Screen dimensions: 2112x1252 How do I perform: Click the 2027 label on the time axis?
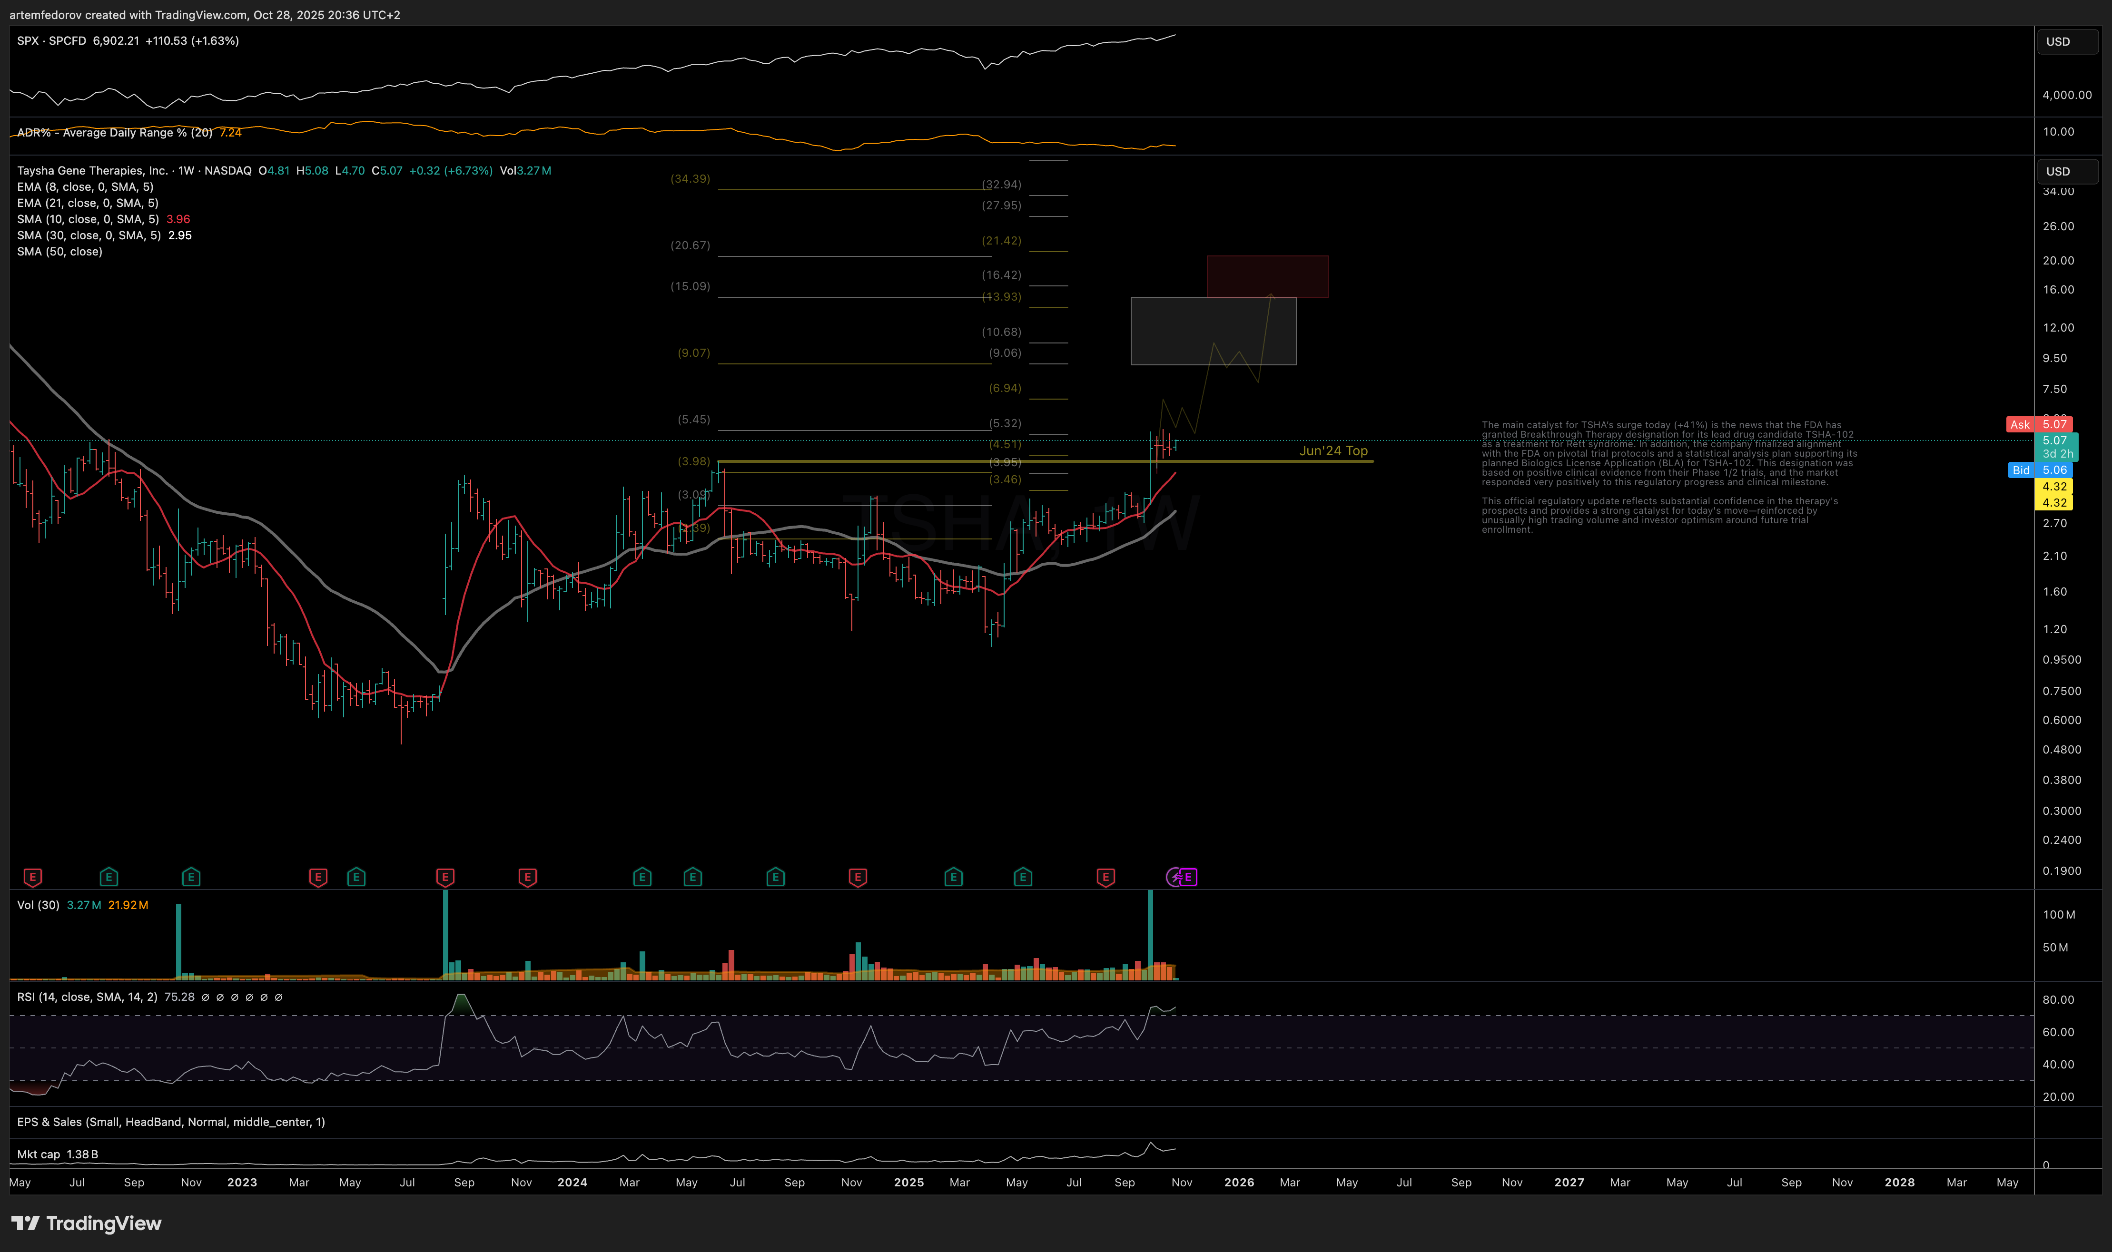click(x=1569, y=1182)
